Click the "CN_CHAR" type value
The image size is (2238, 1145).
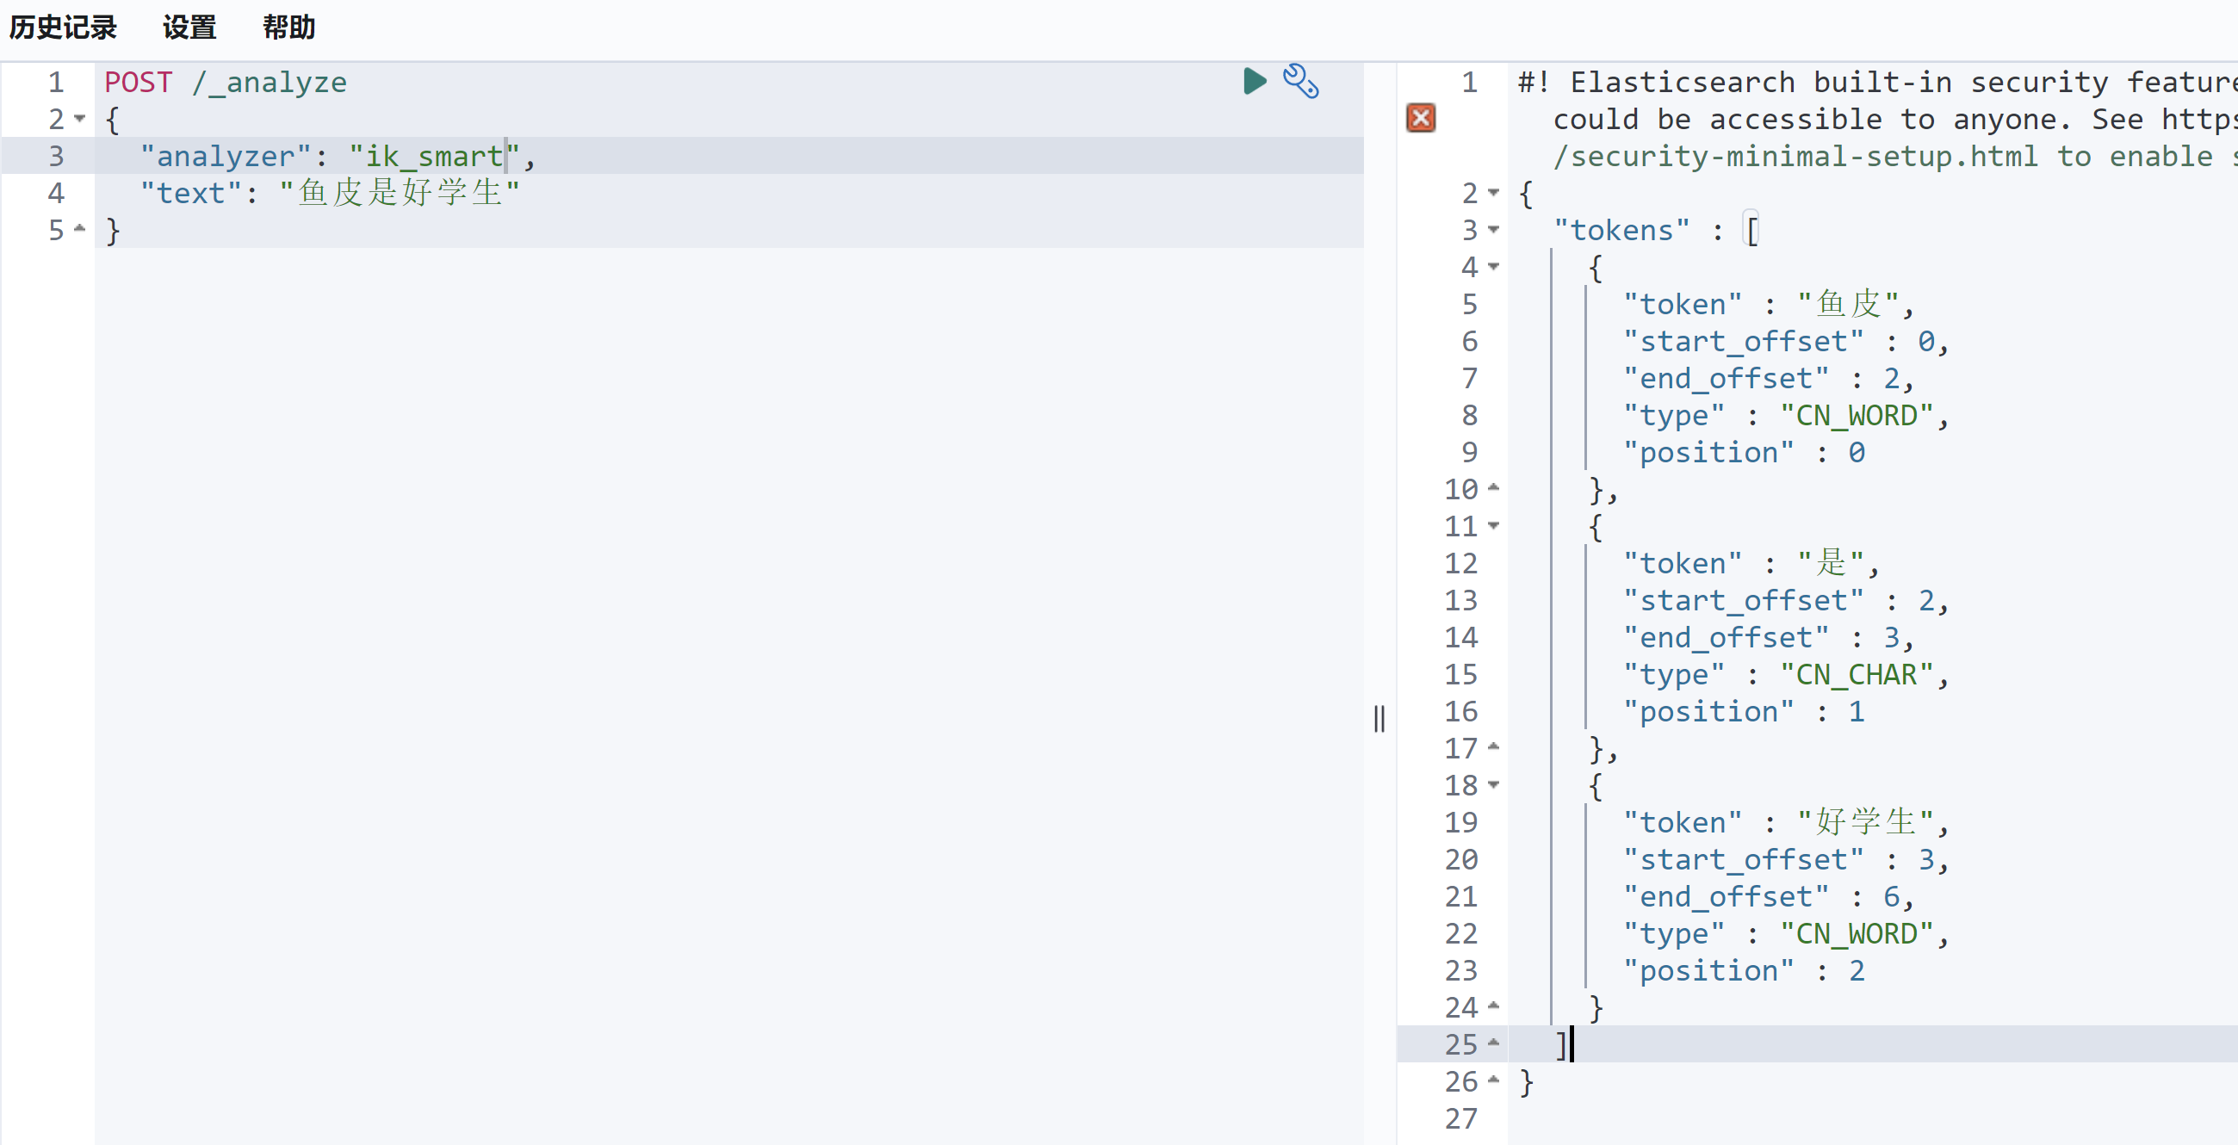tap(1857, 674)
